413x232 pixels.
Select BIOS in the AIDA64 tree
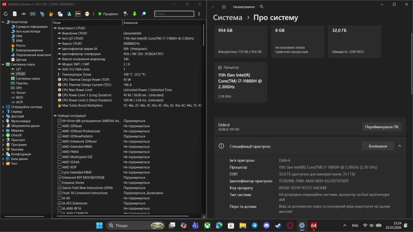pyautogui.click(x=19, y=98)
